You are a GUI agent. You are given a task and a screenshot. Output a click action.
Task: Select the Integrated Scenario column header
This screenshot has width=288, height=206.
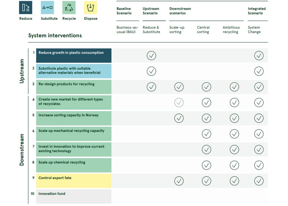[256, 11]
